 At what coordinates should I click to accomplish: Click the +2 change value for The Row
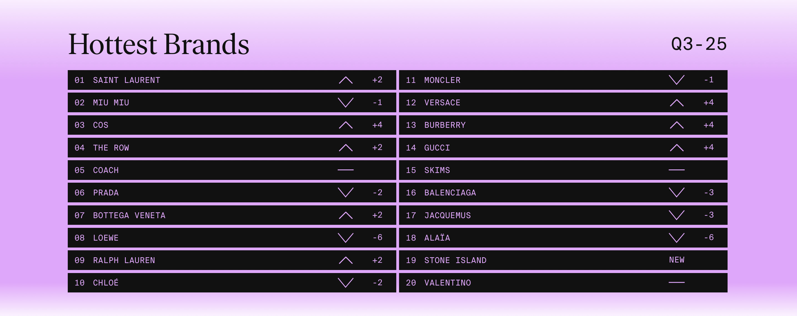click(x=377, y=148)
